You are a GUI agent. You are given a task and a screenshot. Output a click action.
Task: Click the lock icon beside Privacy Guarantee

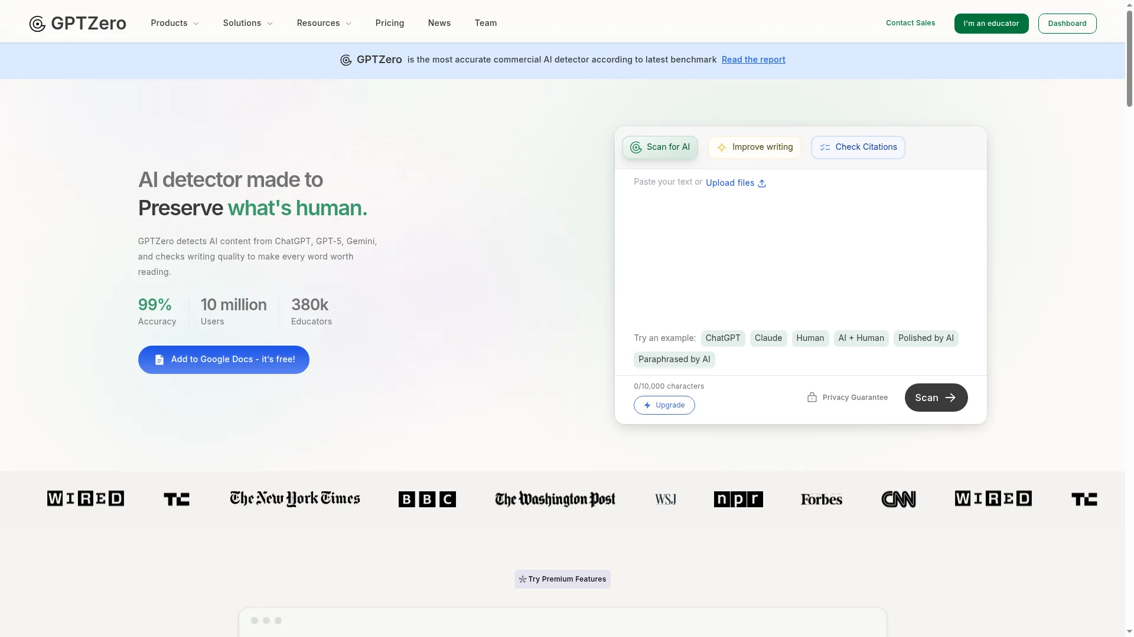coord(812,397)
